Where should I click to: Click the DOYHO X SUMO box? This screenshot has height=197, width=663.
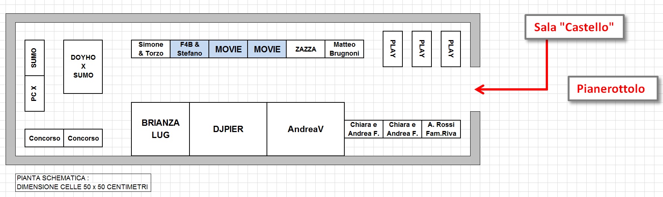83,67
